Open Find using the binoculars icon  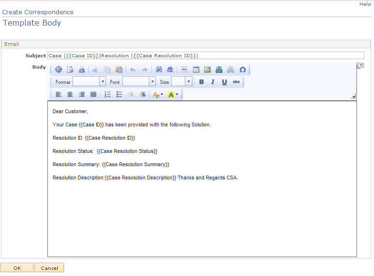[x=159, y=70]
